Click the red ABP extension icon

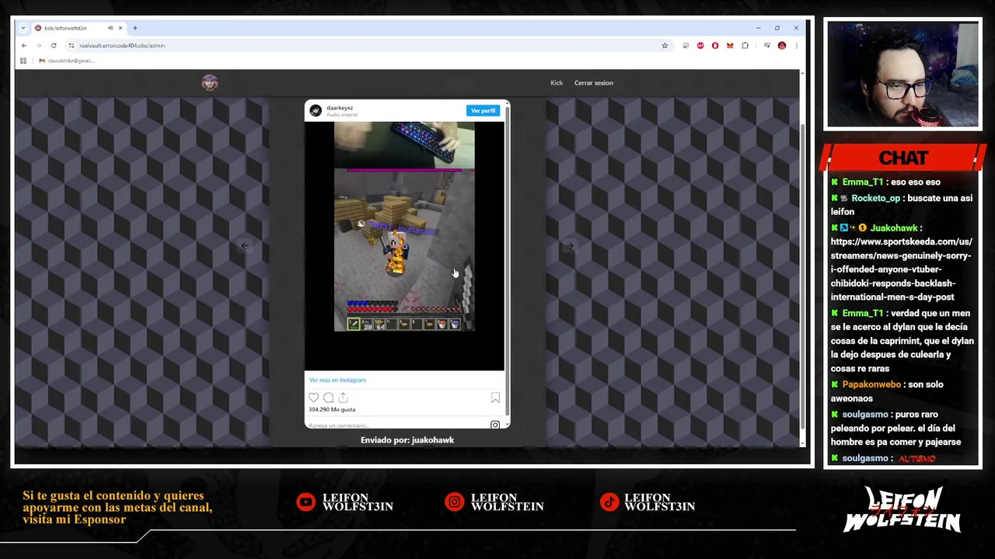700,46
